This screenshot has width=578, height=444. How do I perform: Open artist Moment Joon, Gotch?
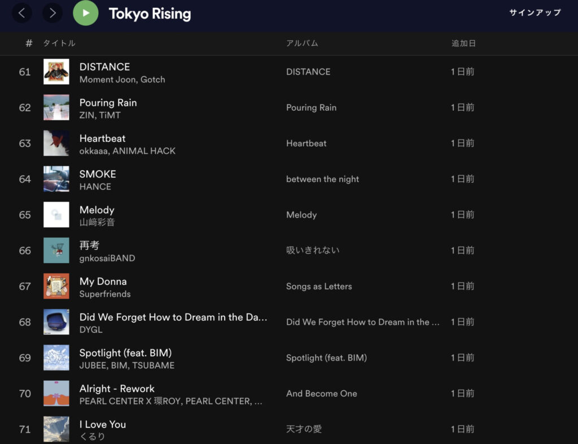click(x=122, y=80)
